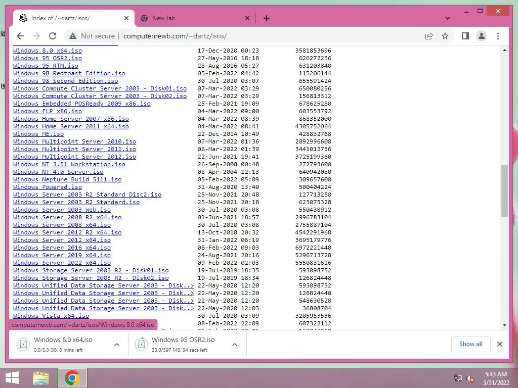518x388 pixels.
Task: Click Chrome icon in taskbar
Action: (x=72, y=378)
